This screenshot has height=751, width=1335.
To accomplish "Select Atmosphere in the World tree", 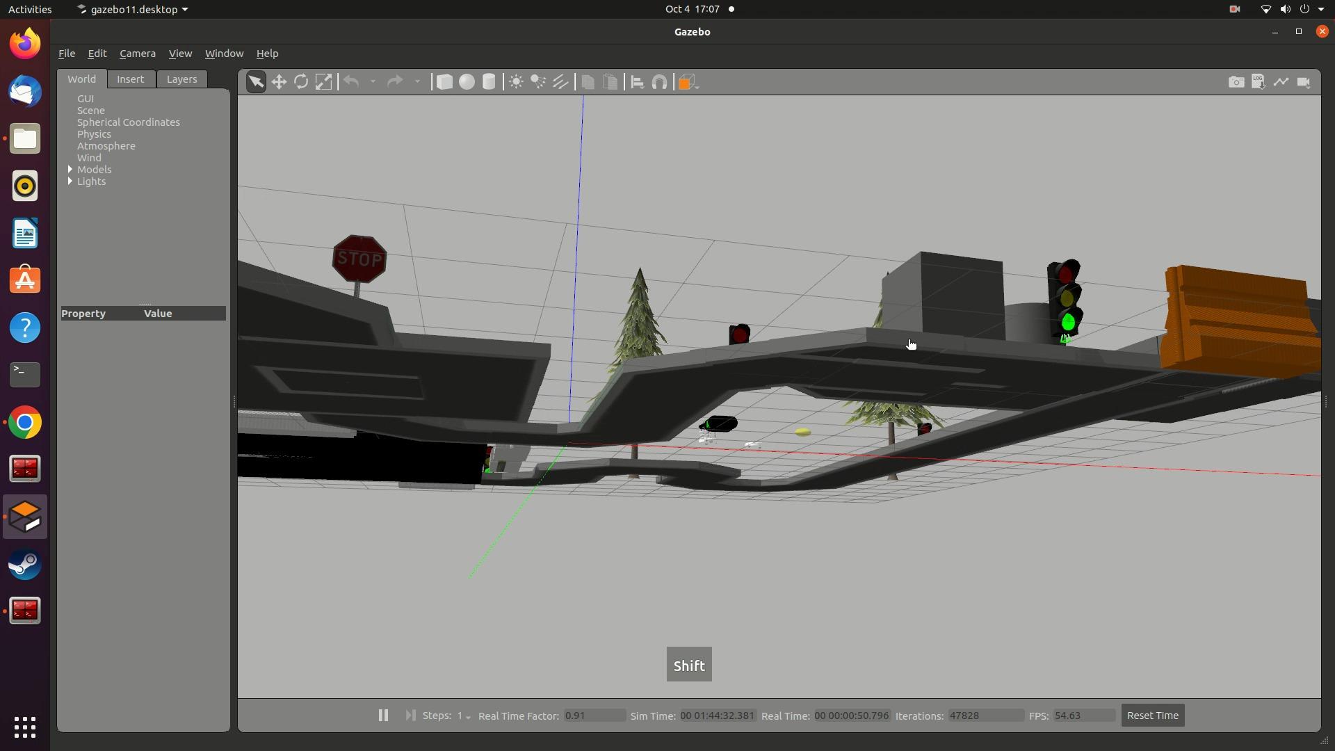I will 106,146.
